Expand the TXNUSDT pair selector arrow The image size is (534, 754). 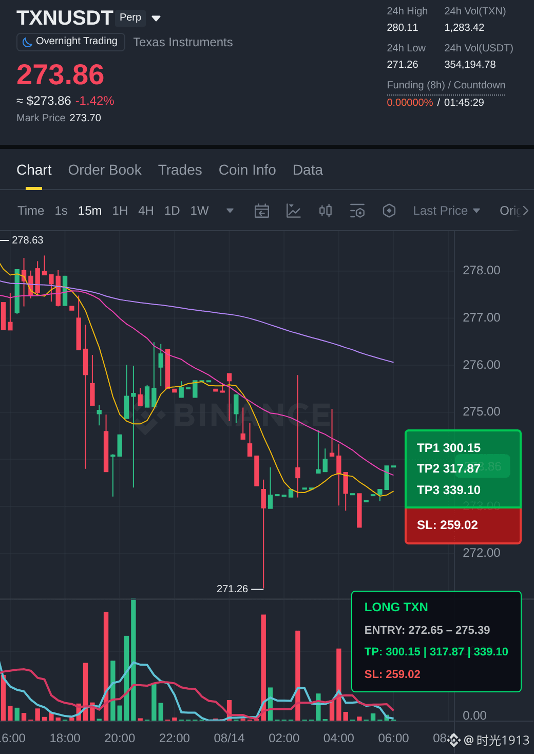click(157, 18)
